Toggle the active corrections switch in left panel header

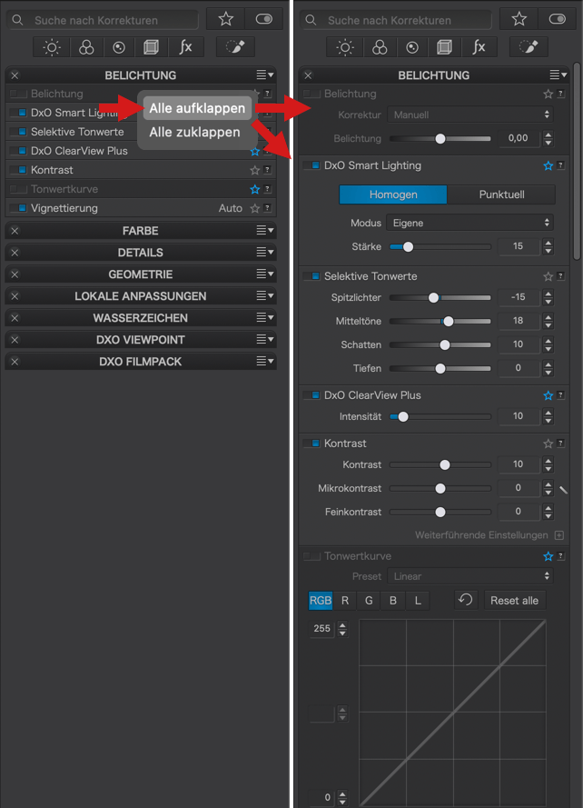pyautogui.click(x=263, y=20)
